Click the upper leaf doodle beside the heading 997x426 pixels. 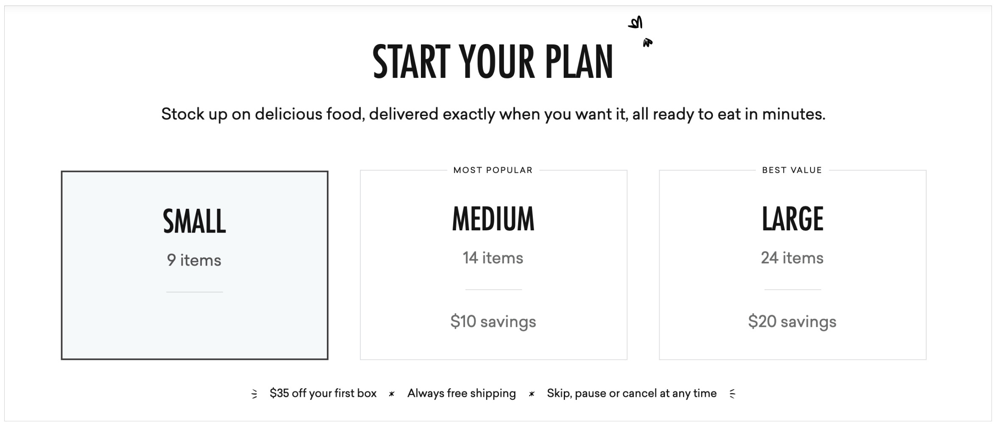point(636,22)
